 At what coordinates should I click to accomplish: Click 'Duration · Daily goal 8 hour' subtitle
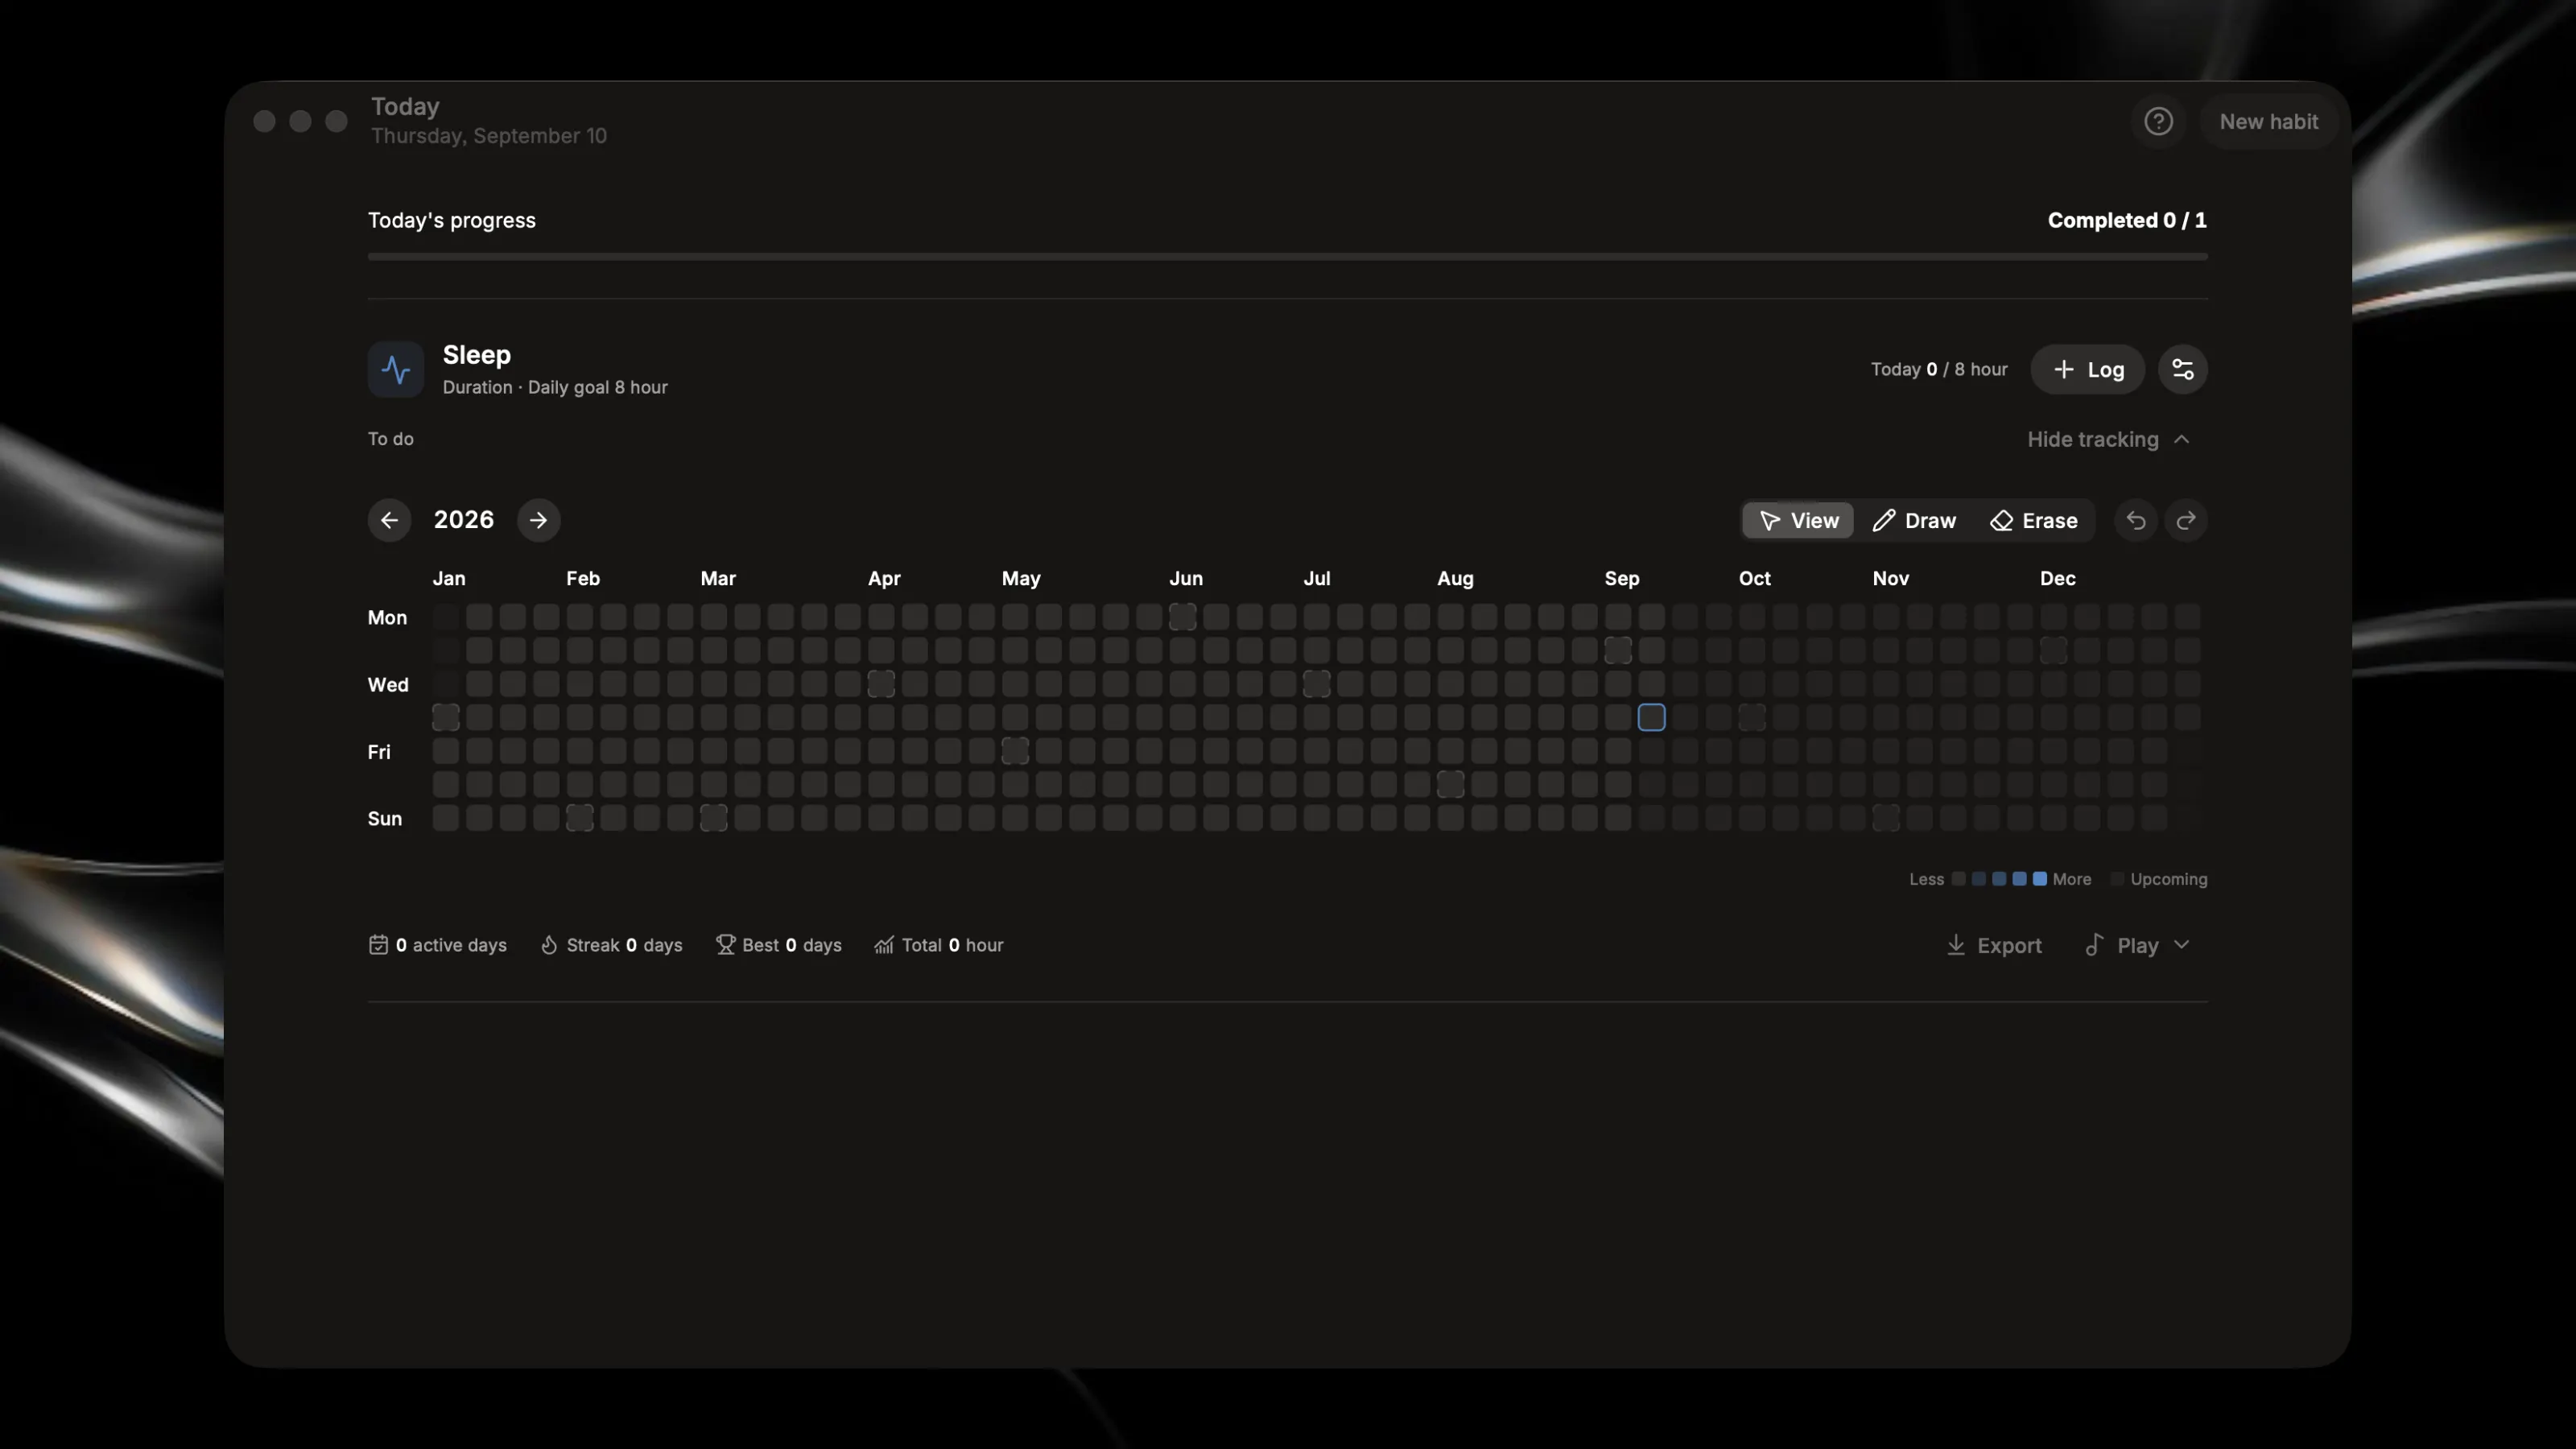point(555,387)
